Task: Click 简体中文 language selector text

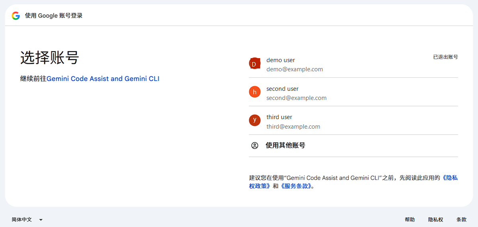Action: [x=22, y=220]
